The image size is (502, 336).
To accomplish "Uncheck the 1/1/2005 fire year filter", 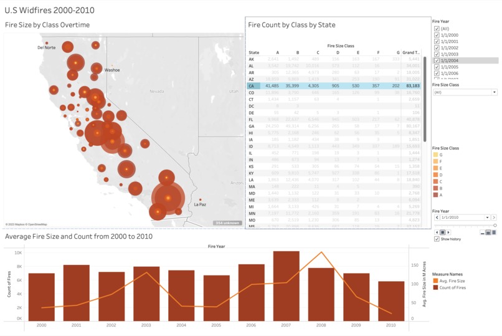I will coord(437,67).
